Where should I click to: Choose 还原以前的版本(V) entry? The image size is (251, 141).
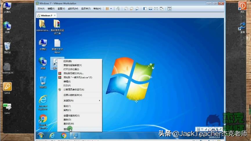tap(80, 95)
